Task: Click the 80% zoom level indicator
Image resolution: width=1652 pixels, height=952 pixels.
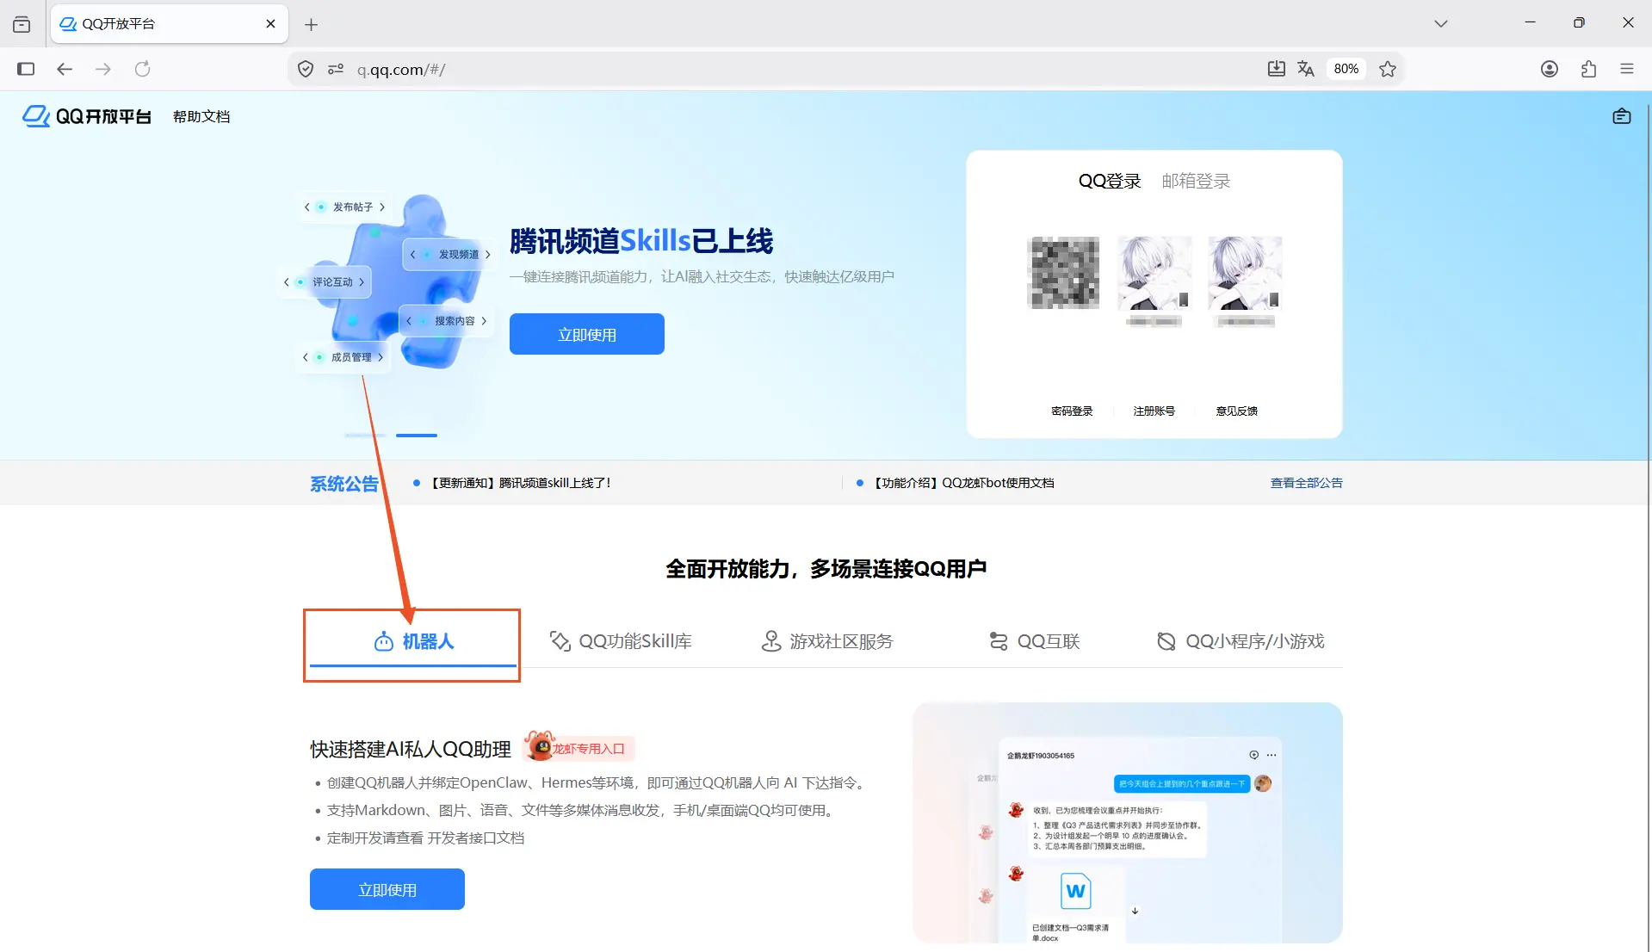Action: [x=1346, y=69]
